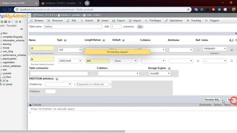Click Pick from Central Columns under ip
Screen dimensions: 237x133
[x=42, y=64]
